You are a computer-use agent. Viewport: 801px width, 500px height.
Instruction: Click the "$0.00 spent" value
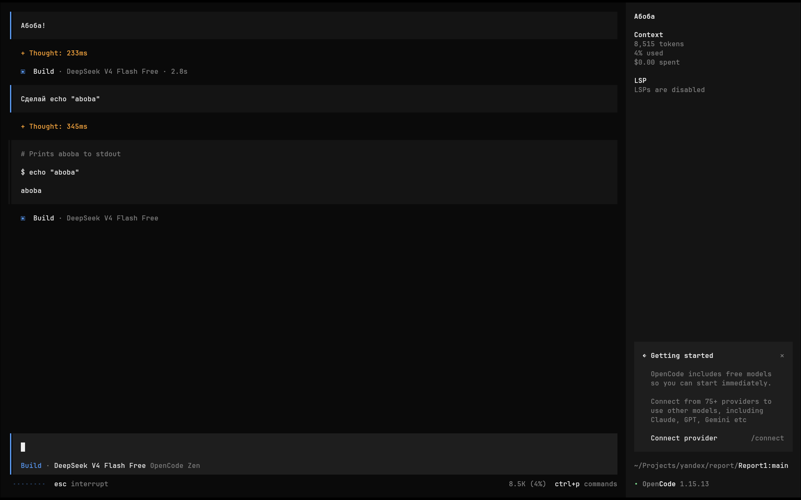point(657,62)
